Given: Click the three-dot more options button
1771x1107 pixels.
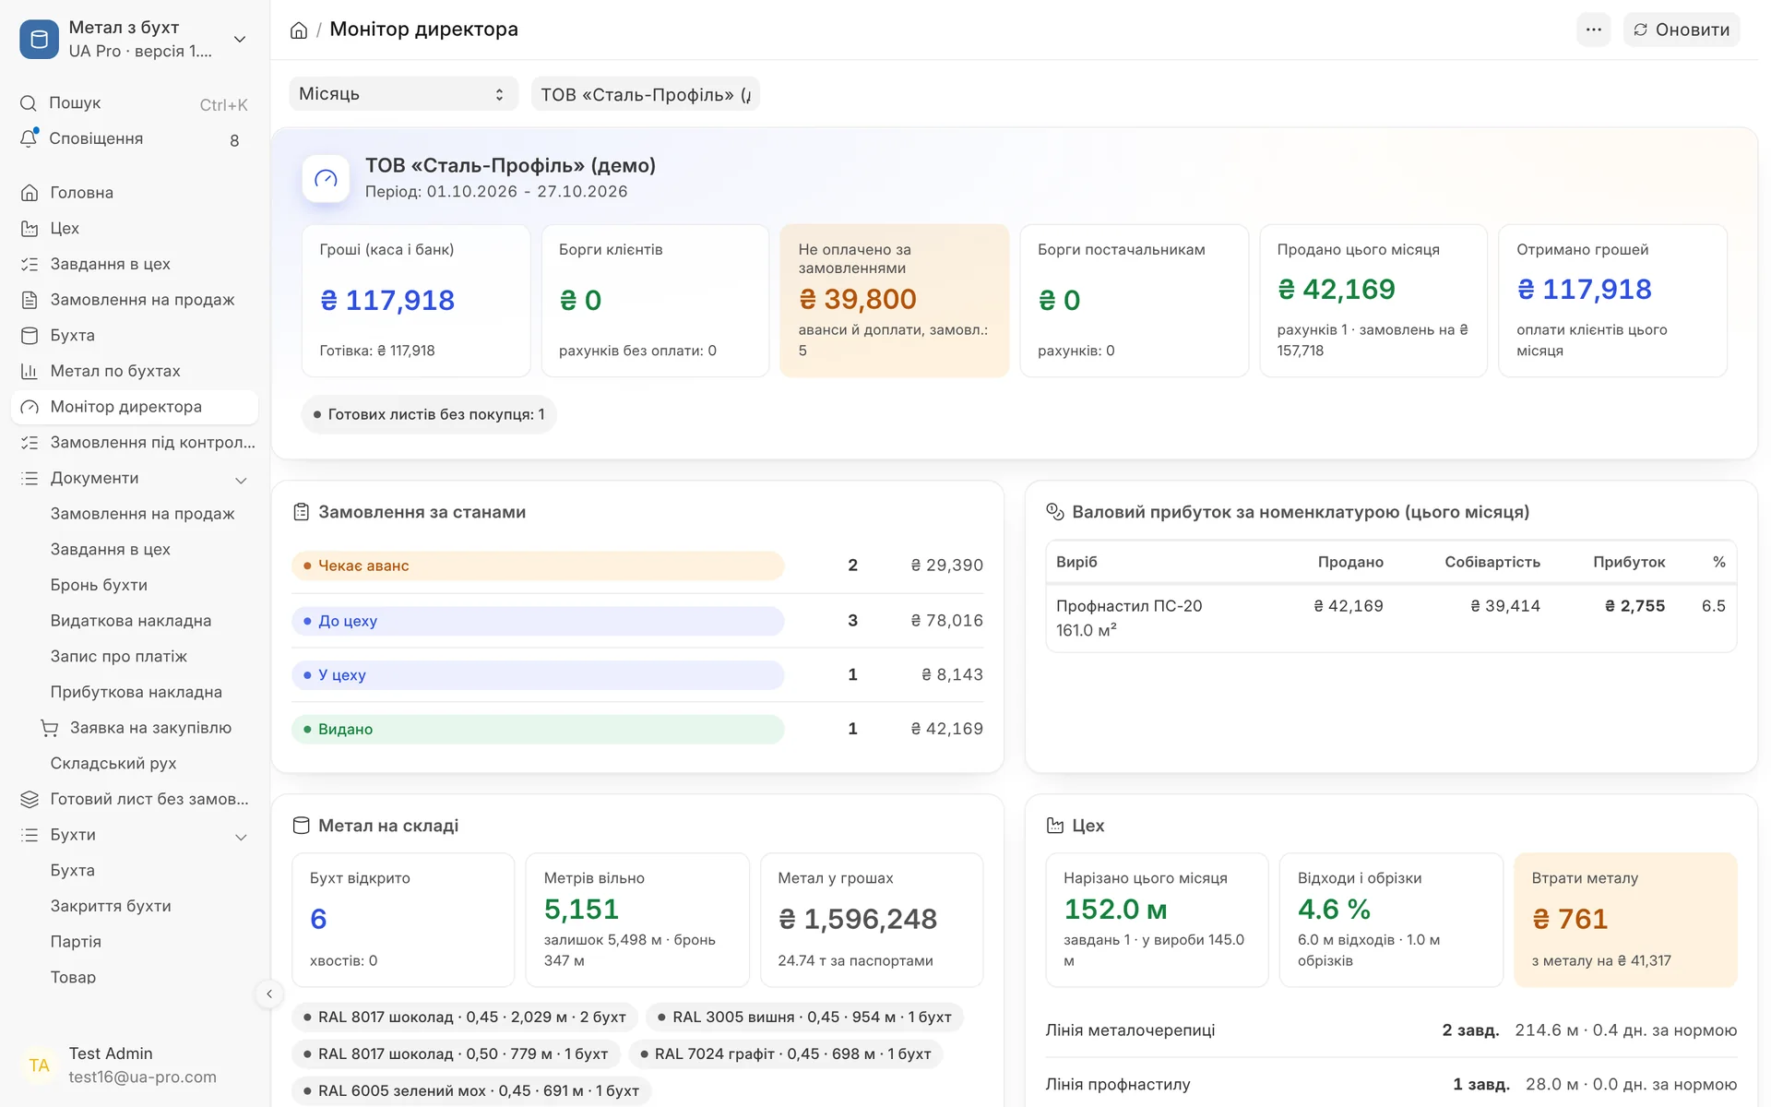Looking at the screenshot, I should [x=1593, y=30].
